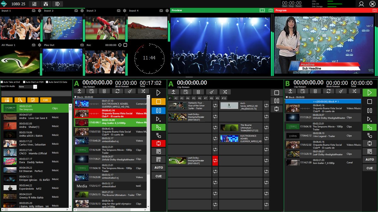Click the orange search button
The image size is (378, 212).
point(20,100)
